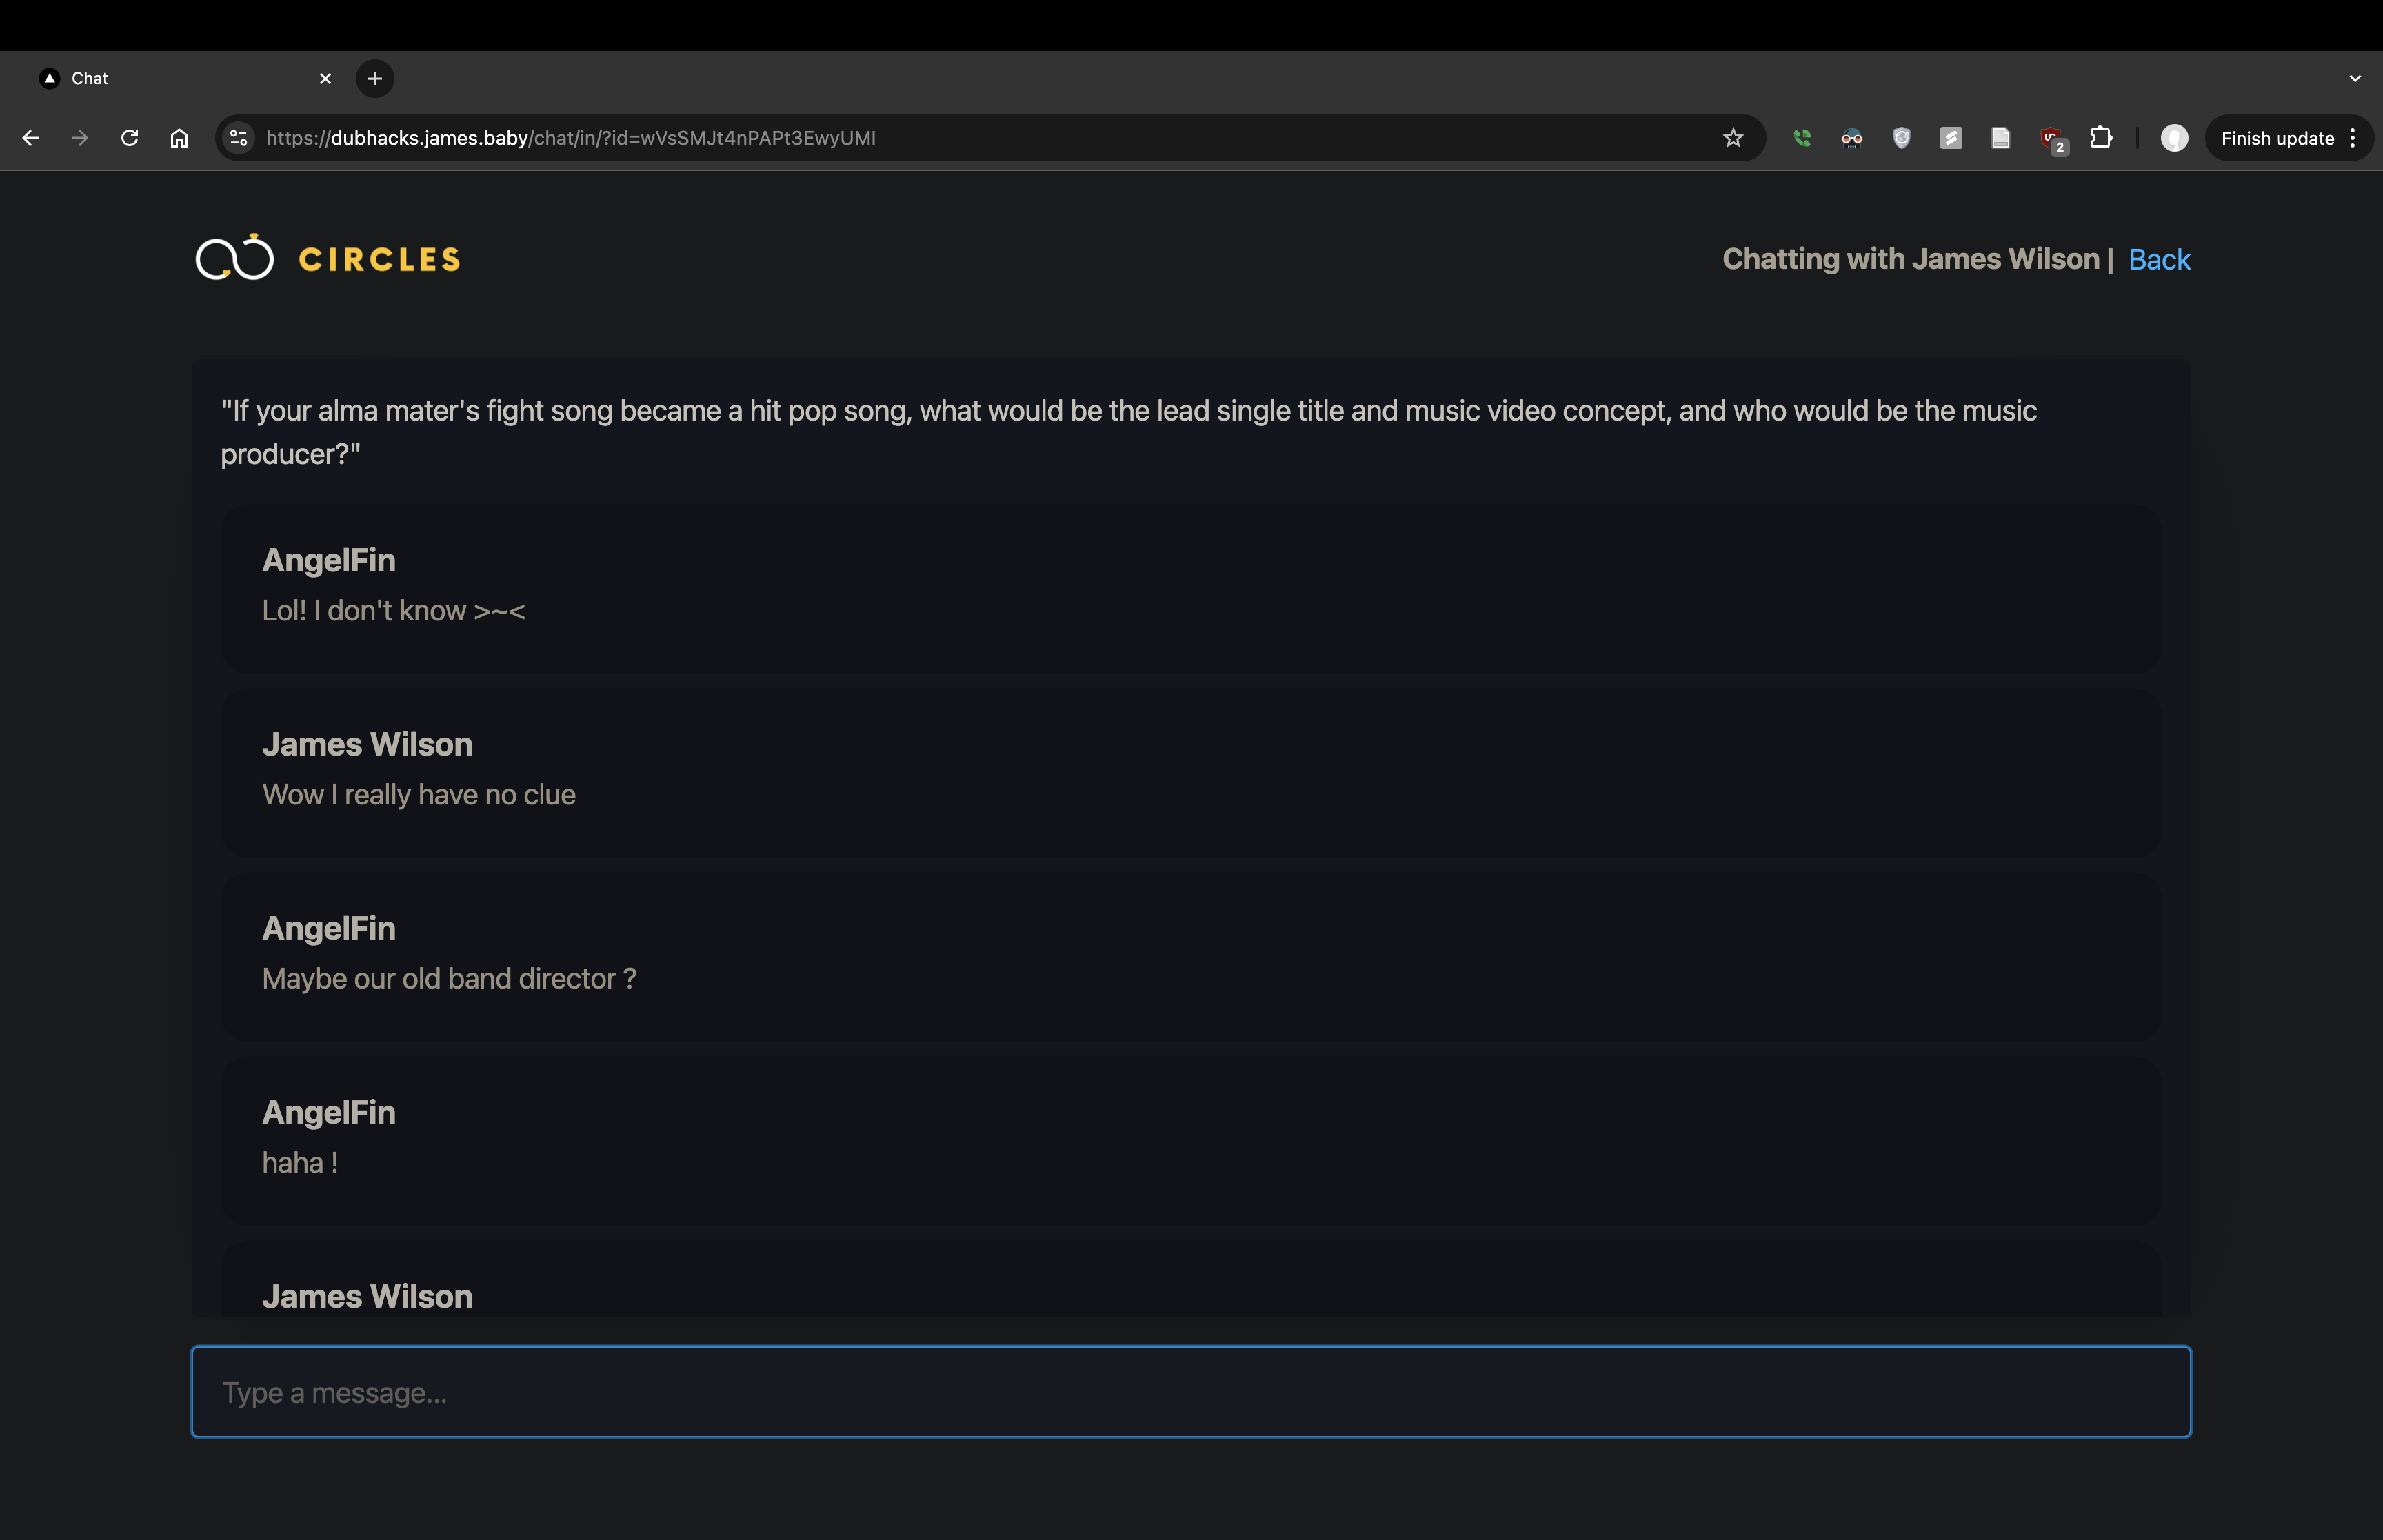Click the Circles logo icon
The height and width of the screenshot is (1540, 2383).
click(234, 258)
